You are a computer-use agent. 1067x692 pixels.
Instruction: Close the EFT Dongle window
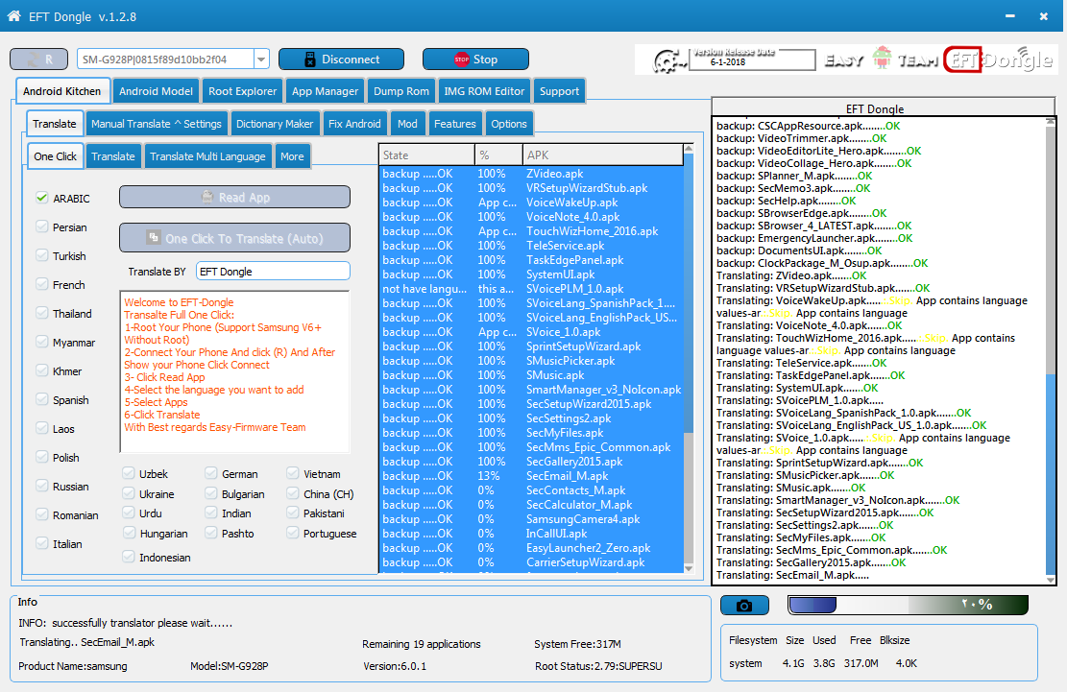tap(1043, 15)
